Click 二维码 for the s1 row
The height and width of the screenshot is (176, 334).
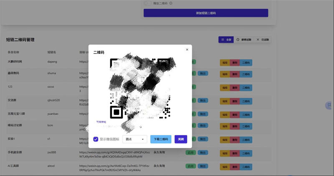coord(246,140)
